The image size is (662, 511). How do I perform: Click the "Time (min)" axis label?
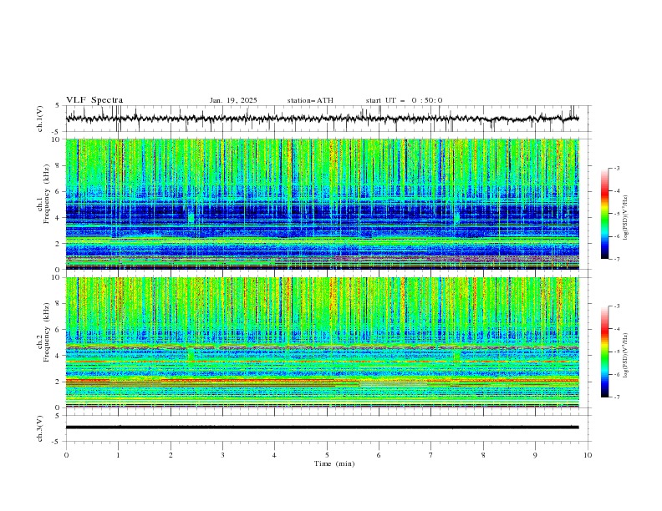pyautogui.click(x=334, y=463)
